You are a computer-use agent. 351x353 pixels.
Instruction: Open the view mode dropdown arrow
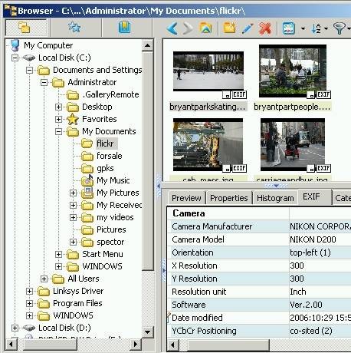(x=303, y=28)
